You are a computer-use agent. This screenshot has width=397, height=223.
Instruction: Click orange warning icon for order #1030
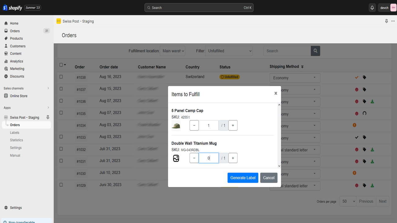(x=355, y=173)
